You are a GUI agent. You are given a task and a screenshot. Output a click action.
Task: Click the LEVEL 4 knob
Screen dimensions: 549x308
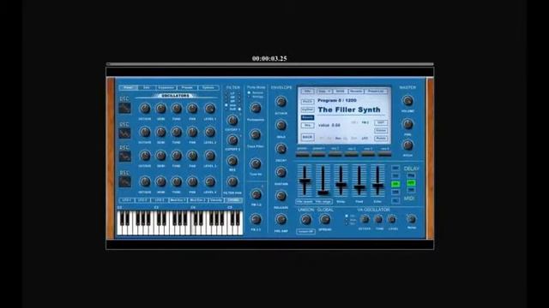(x=209, y=181)
